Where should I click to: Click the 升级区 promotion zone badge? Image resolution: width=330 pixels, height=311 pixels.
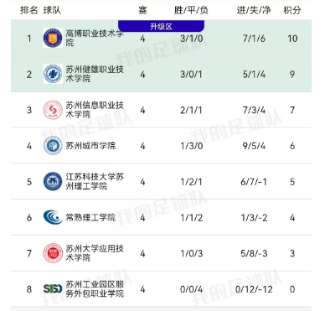[x=161, y=27]
